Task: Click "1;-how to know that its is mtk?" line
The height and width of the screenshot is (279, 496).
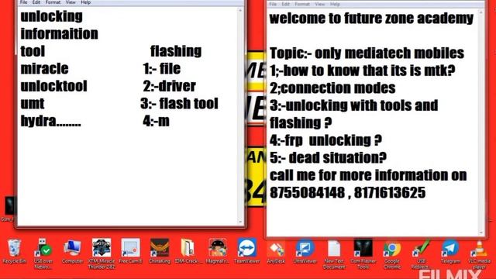Action: (362, 71)
